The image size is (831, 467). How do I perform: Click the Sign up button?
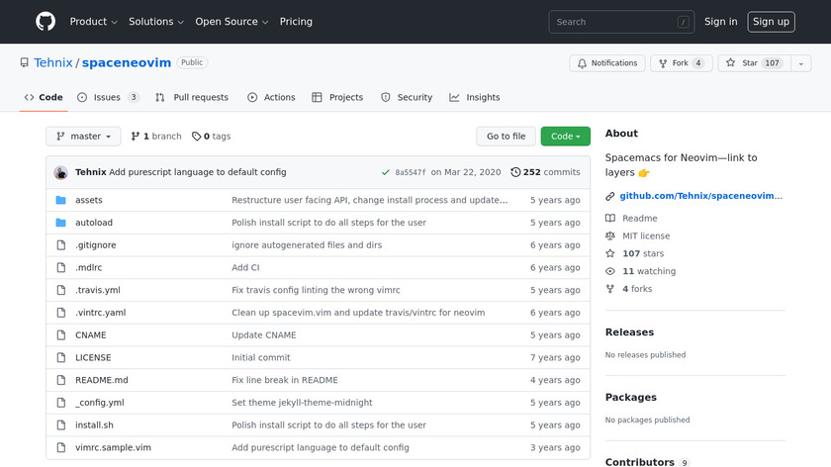pyautogui.click(x=771, y=22)
